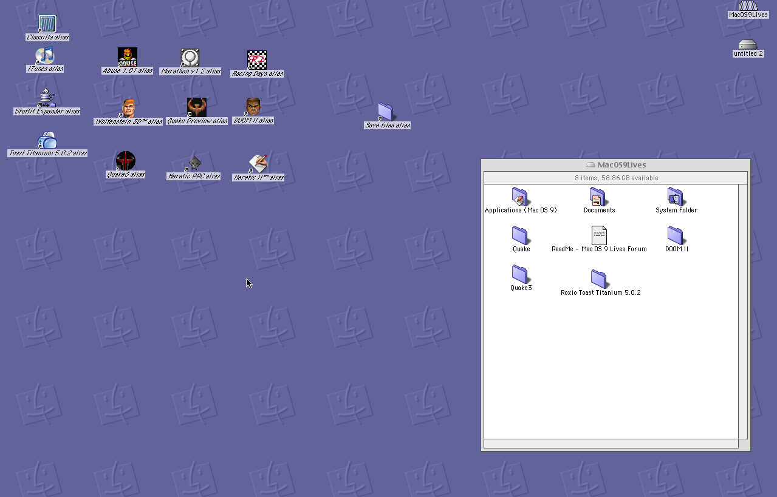777x497 pixels.
Task: Select the untitled 2 drive icon
Action: (748, 44)
